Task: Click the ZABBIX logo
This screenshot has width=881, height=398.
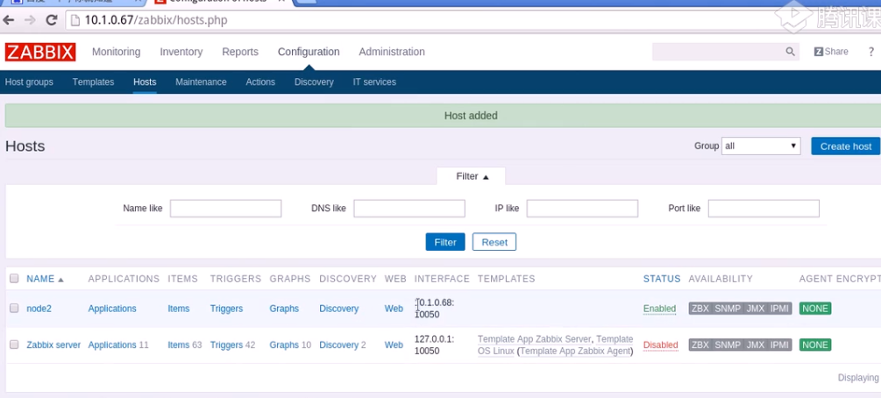Action: (x=40, y=52)
